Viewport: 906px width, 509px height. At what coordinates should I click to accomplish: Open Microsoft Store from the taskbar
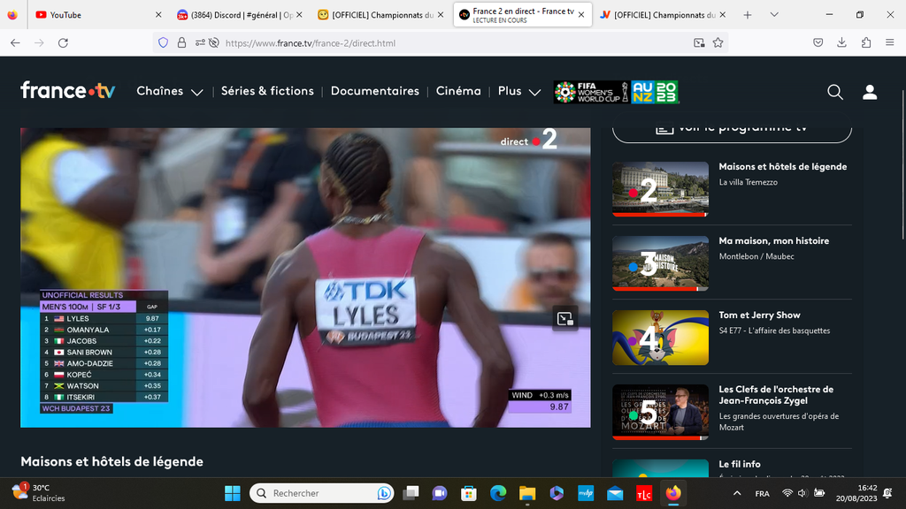pos(469,493)
